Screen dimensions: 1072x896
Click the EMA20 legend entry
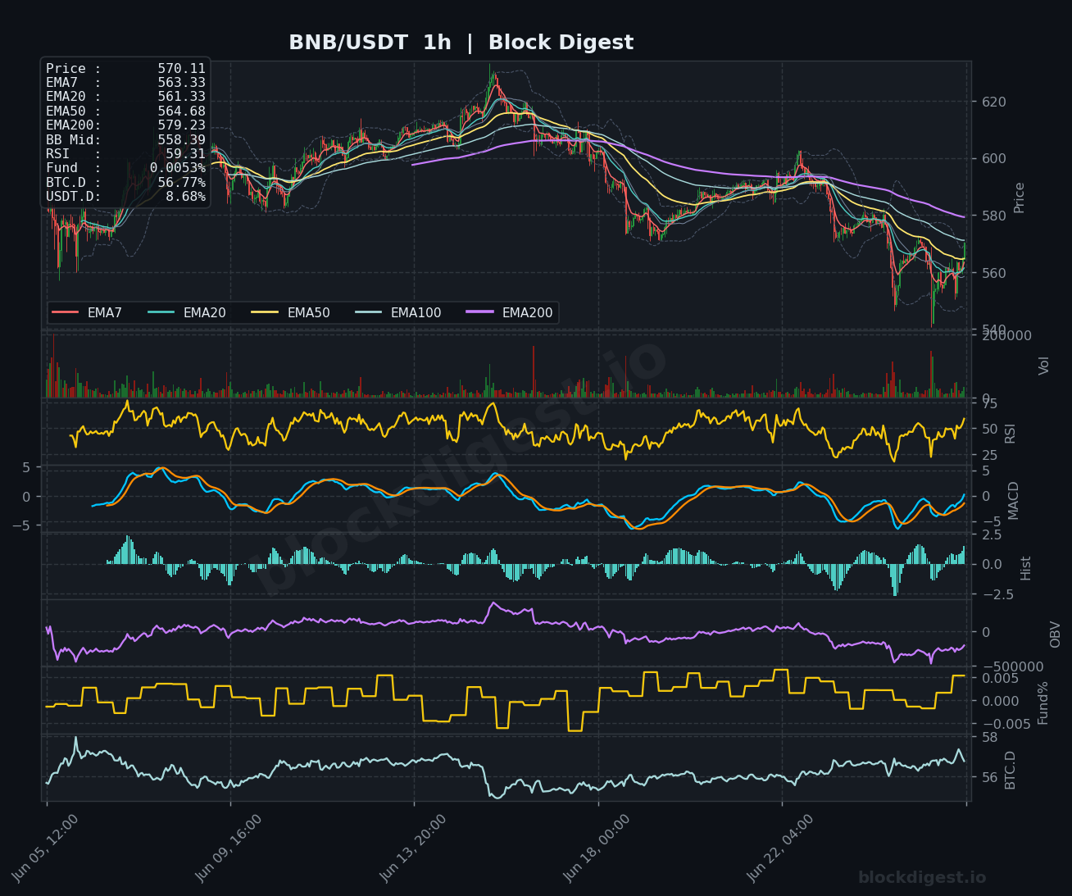[187, 312]
